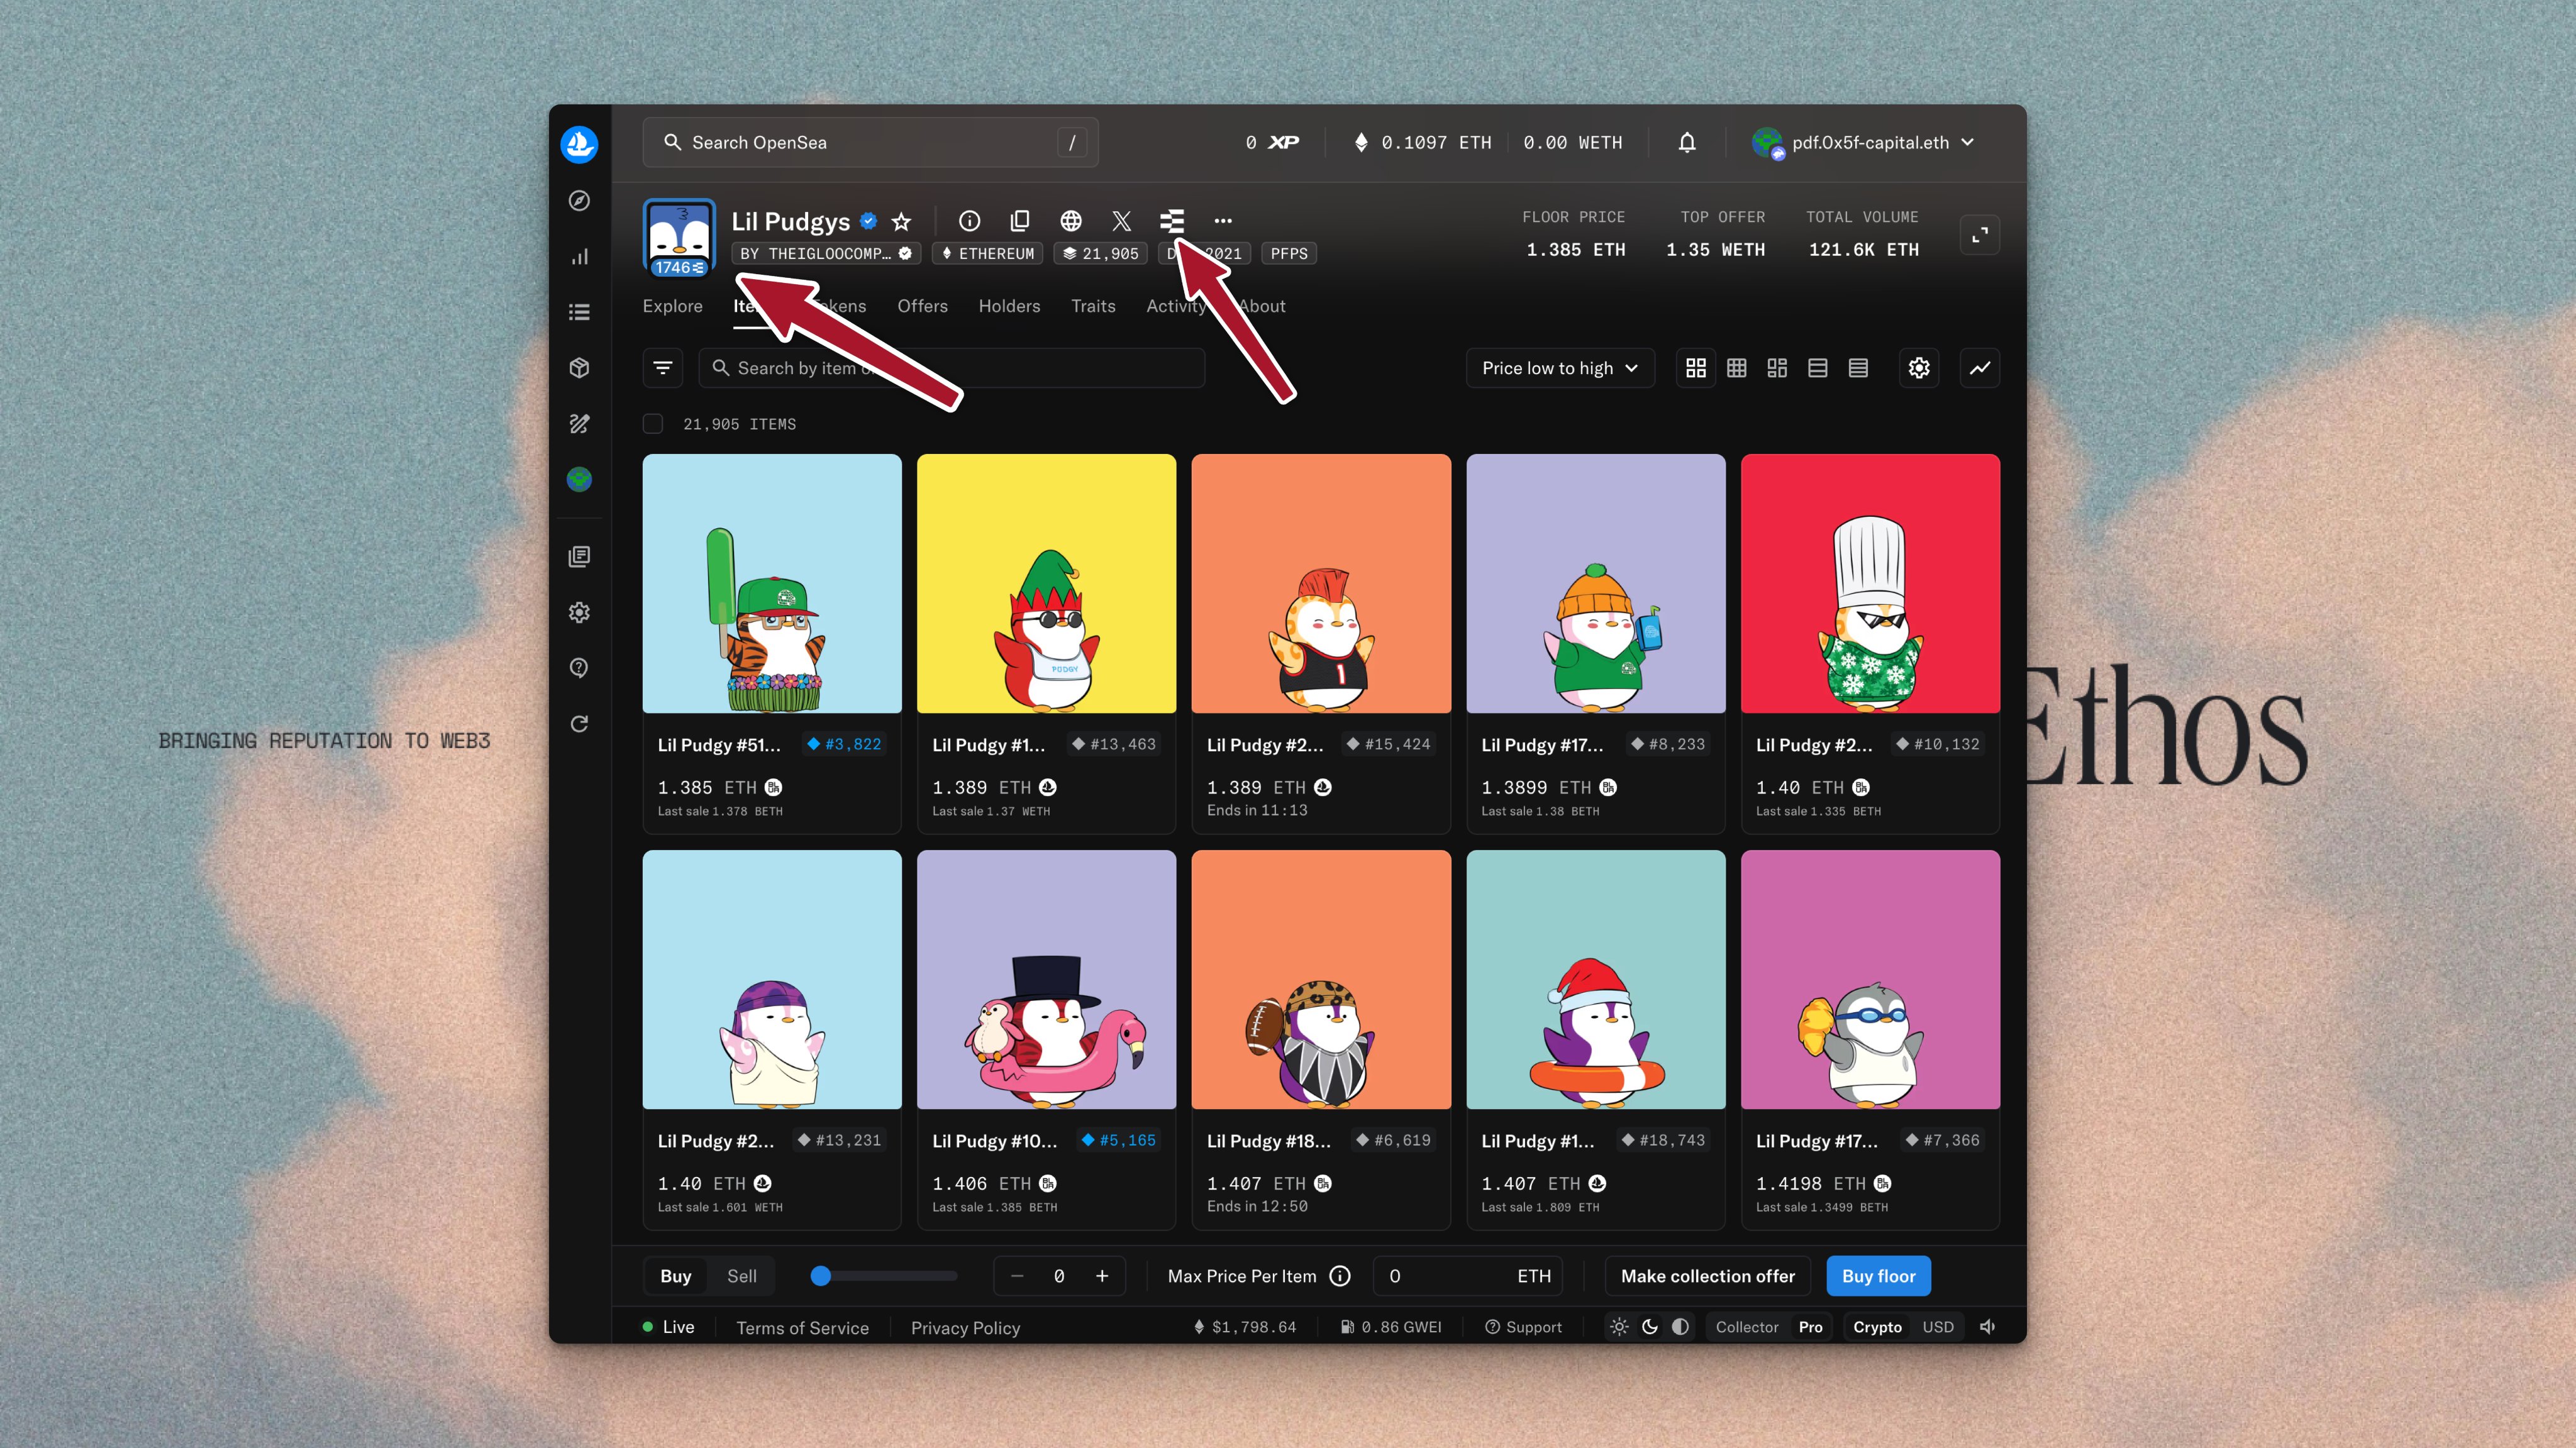
Task: Check the select-all 21,905 items checkbox
Action: 653,424
